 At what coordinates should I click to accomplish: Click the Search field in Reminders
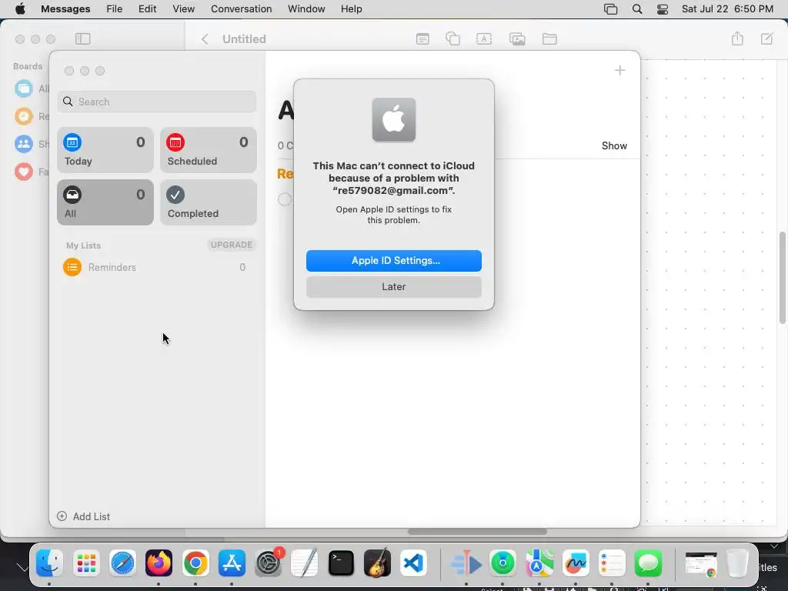point(157,102)
